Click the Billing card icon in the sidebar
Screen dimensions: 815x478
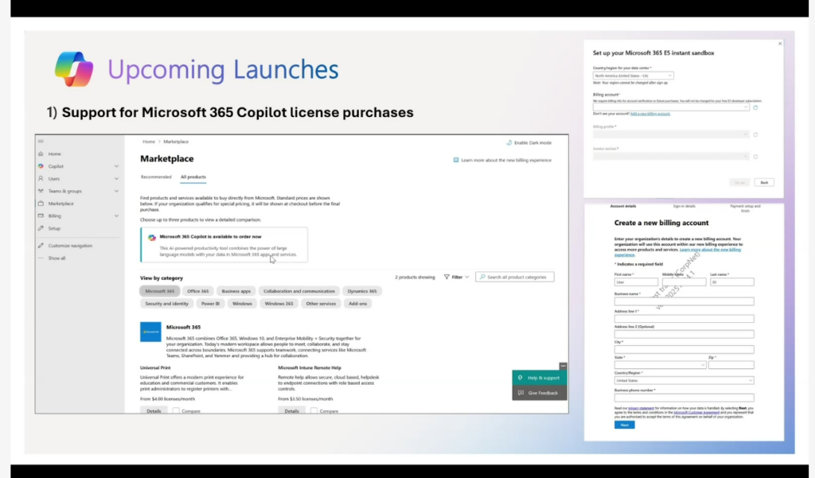click(41, 216)
